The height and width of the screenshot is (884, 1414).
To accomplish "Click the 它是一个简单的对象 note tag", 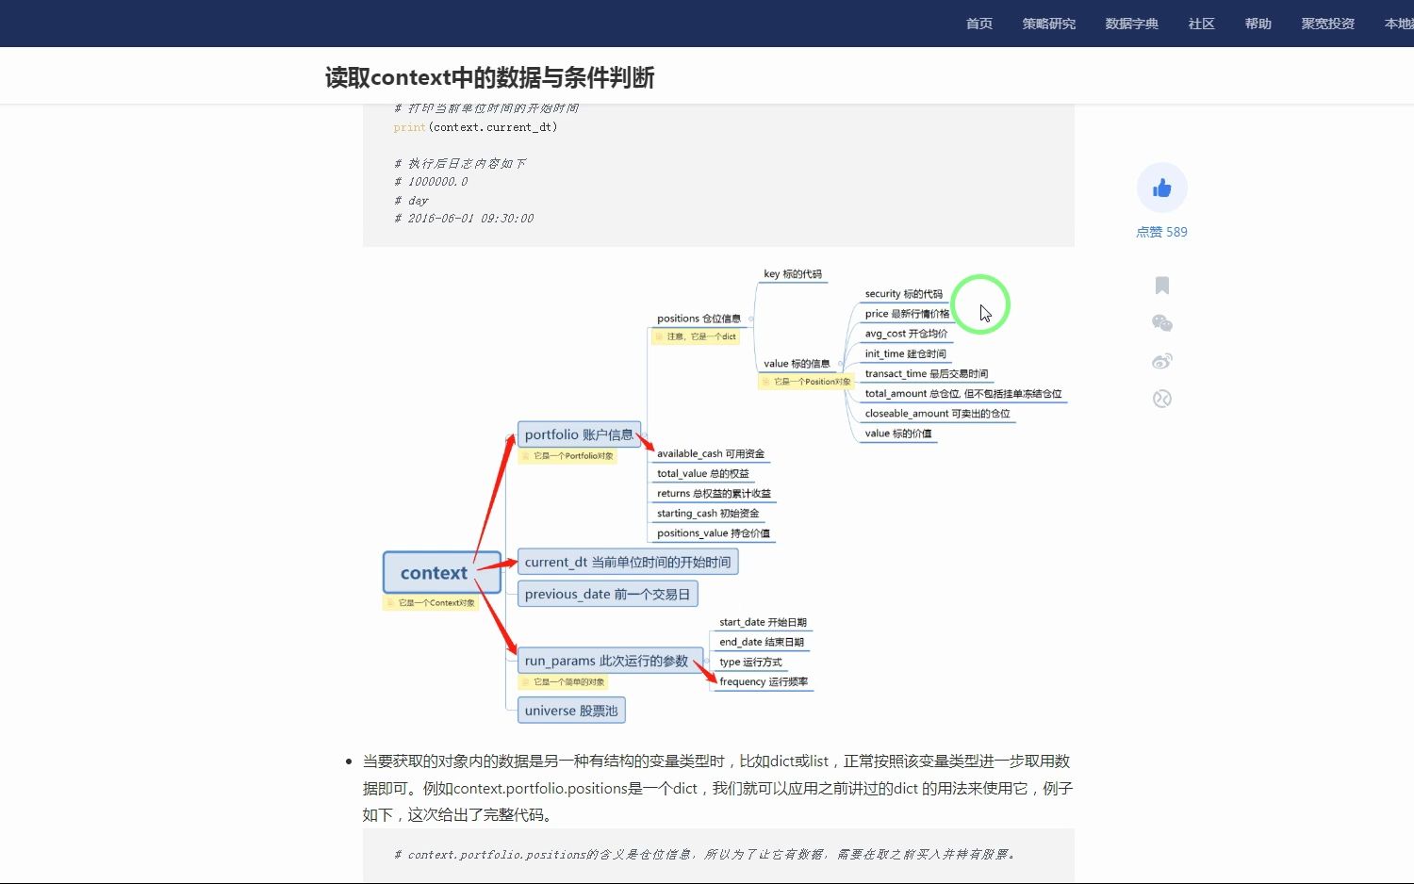I will (x=564, y=682).
